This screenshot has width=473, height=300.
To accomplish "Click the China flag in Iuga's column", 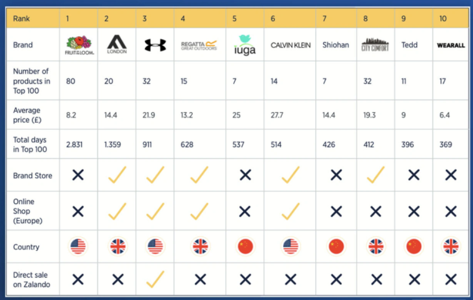I will pos(245,246).
